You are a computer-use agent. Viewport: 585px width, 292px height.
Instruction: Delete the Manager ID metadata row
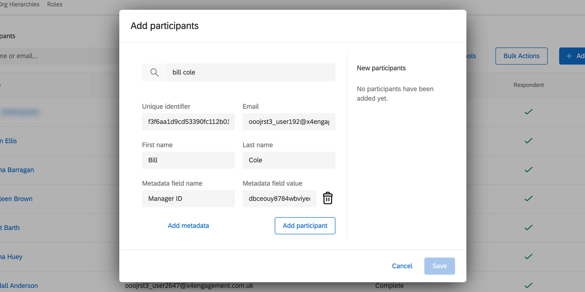click(328, 199)
